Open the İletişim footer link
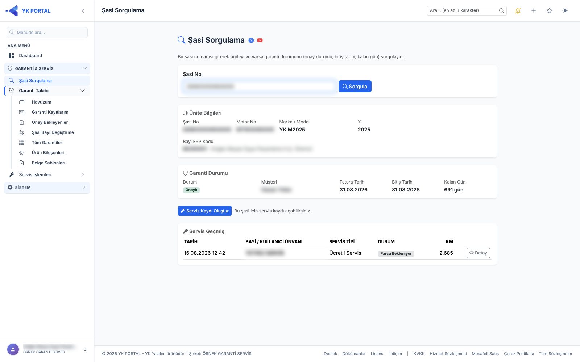This screenshot has width=580, height=362. click(x=395, y=354)
